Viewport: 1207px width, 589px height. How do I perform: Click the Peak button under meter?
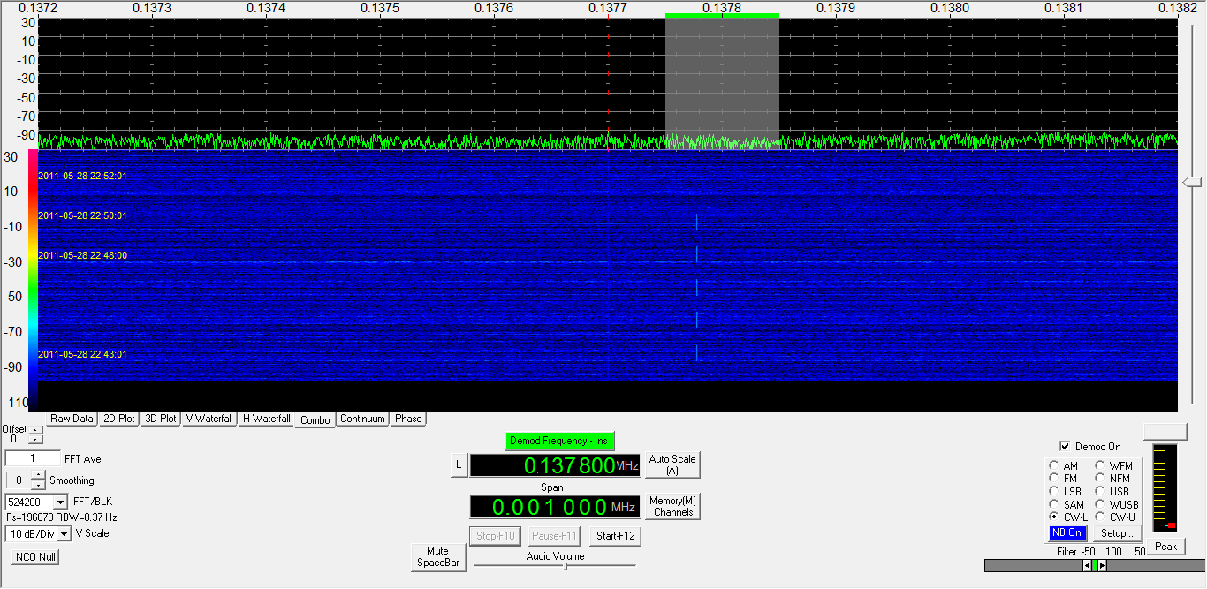(x=1165, y=547)
